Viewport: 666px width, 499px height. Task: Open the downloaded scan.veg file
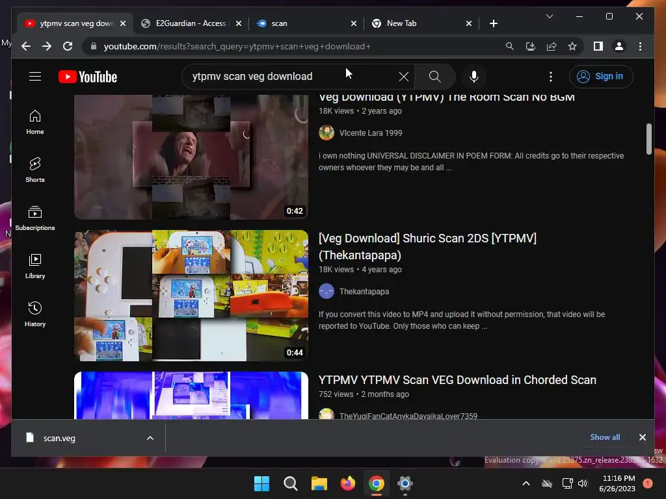point(59,439)
